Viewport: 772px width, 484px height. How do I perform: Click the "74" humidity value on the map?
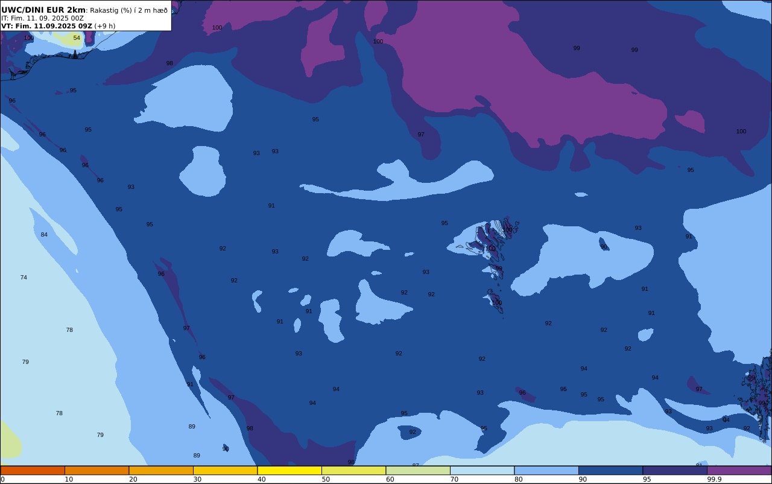[x=24, y=278]
